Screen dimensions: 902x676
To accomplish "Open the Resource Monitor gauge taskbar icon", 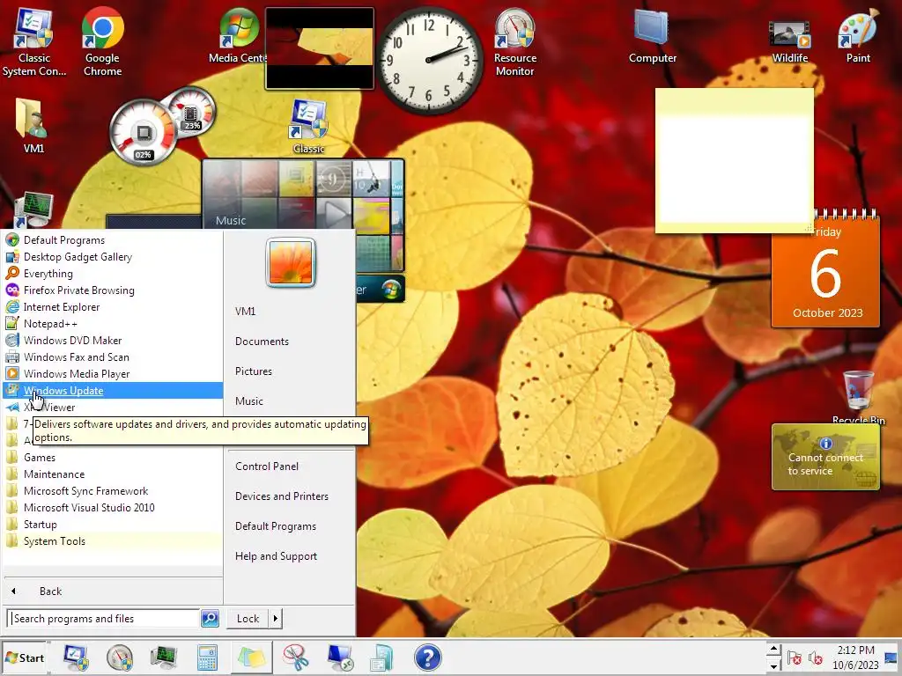I will click(120, 658).
